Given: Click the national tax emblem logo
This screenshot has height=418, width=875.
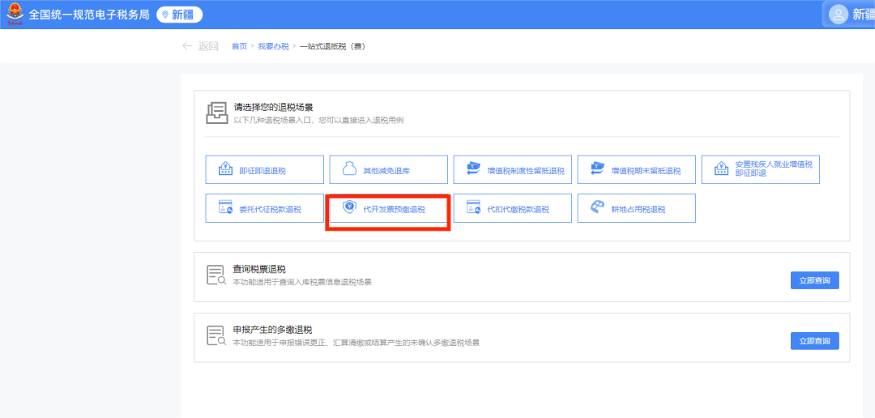Looking at the screenshot, I should tap(15, 15).
